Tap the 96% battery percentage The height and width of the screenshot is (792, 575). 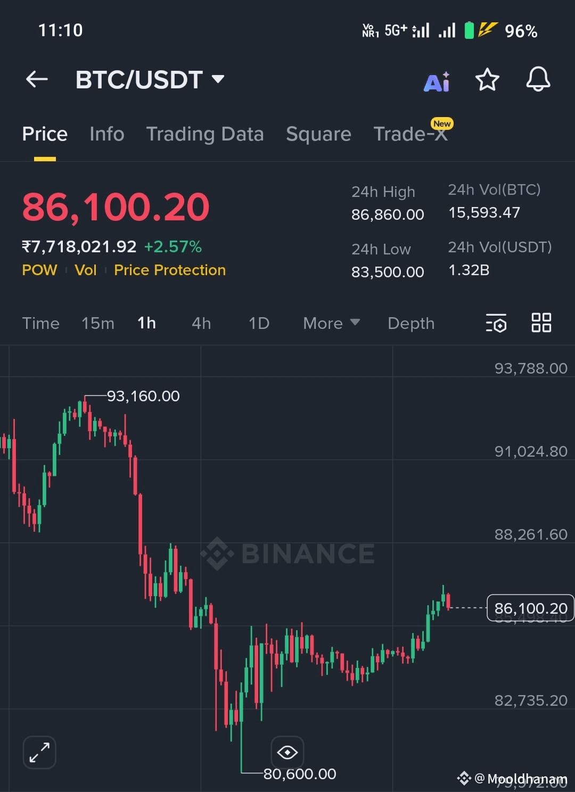521,31
